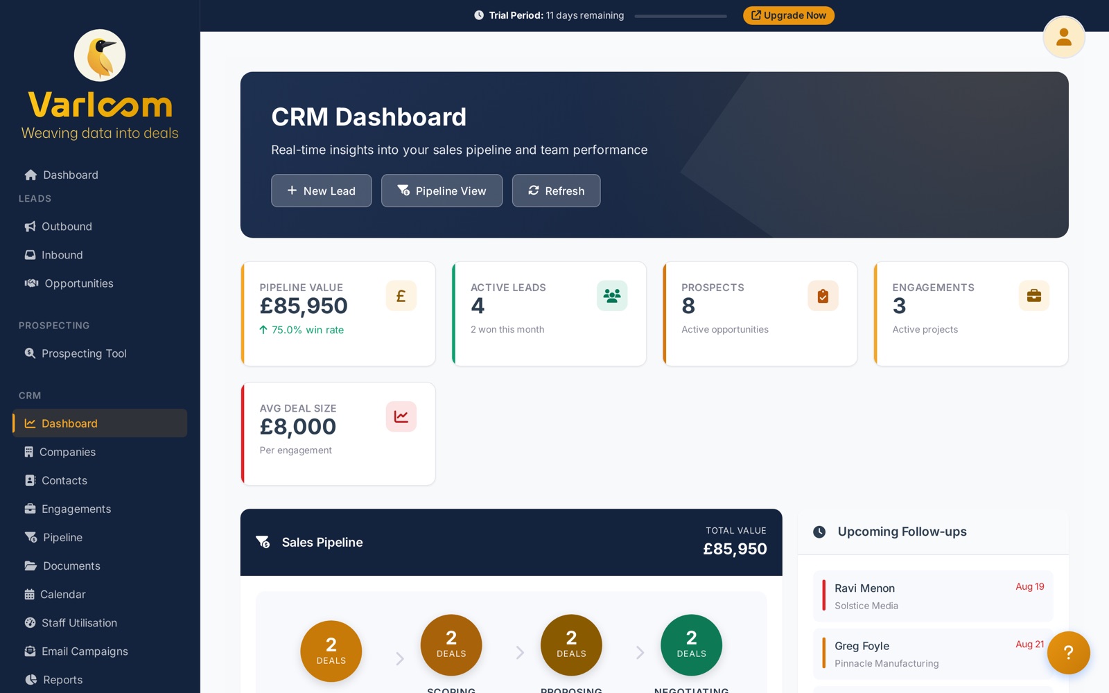Click the sidebar Pipeline funnel icon
The image size is (1109, 693).
(30, 537)
